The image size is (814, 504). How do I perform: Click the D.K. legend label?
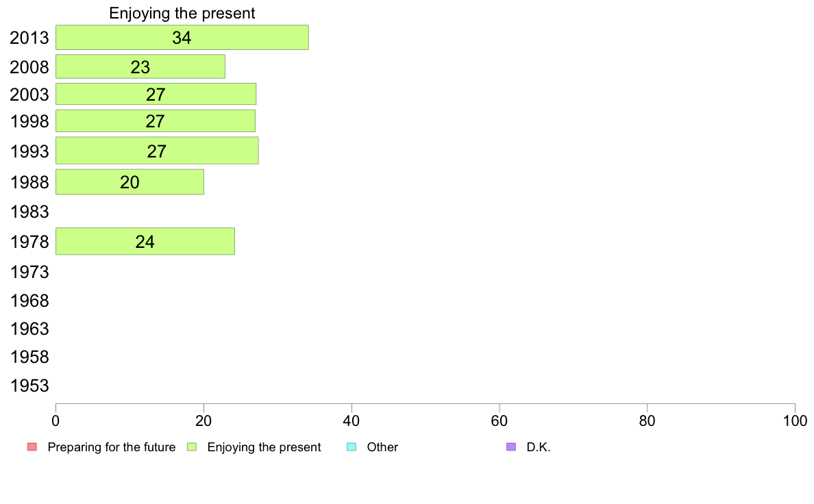click(539, 447)
